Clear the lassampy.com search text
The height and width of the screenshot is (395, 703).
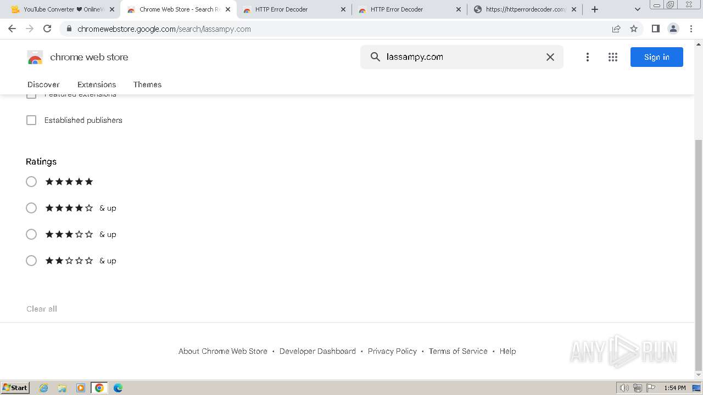550,57
